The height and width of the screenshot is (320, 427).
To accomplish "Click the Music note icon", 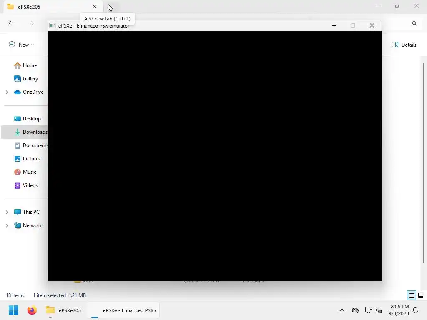I will pos(18,172).
